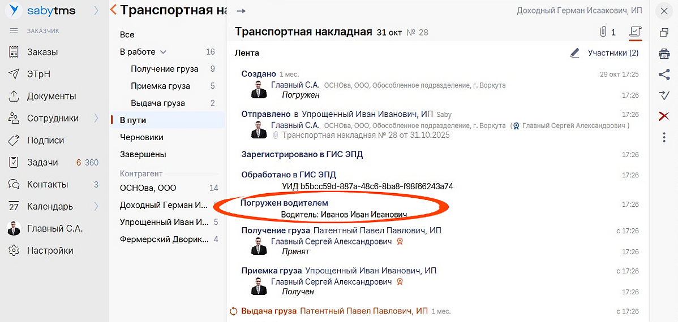The image size is (678, 322).
Task: Expand the Календарь submenu arrow
Action: click(96, 206)
